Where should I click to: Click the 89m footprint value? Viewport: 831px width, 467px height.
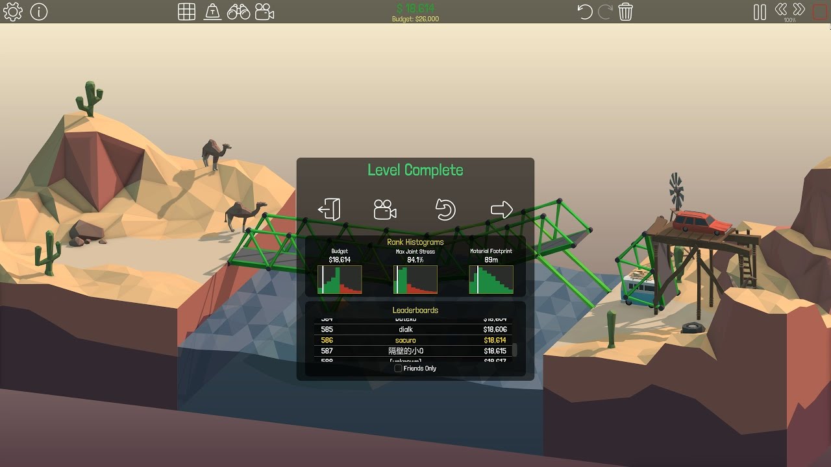[491, 259]
